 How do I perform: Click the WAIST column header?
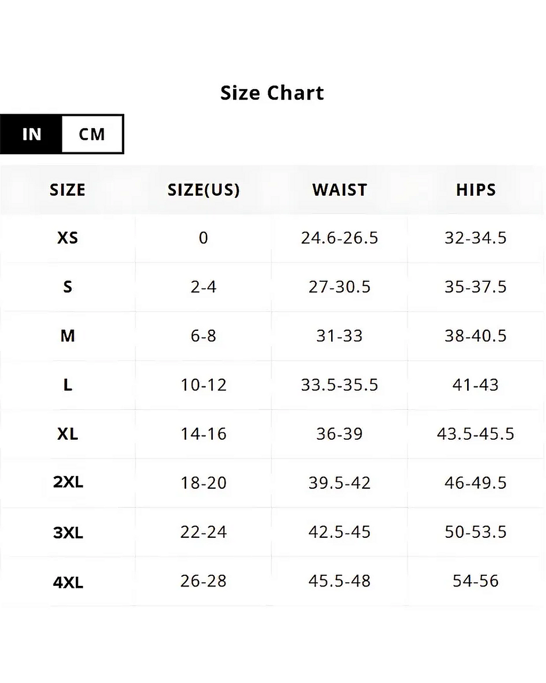[x=340, y=190]
